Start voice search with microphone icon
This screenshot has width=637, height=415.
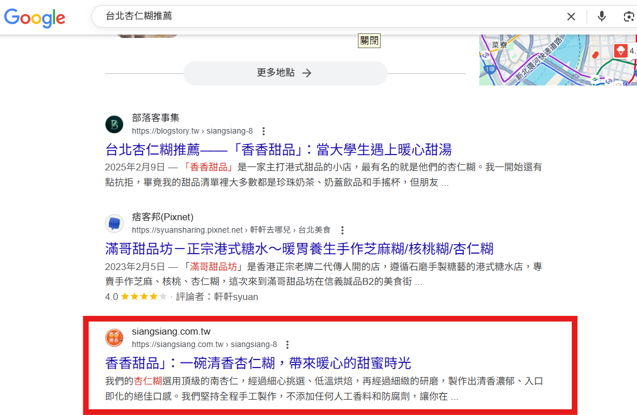[x=602, y=16]
